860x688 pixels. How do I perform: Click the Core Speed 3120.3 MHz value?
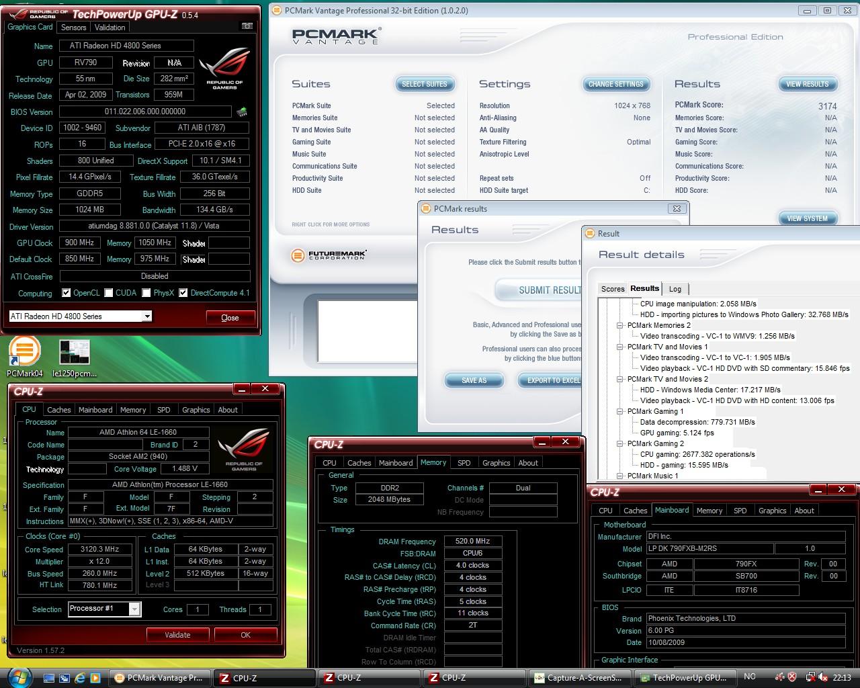coord(99,550)
